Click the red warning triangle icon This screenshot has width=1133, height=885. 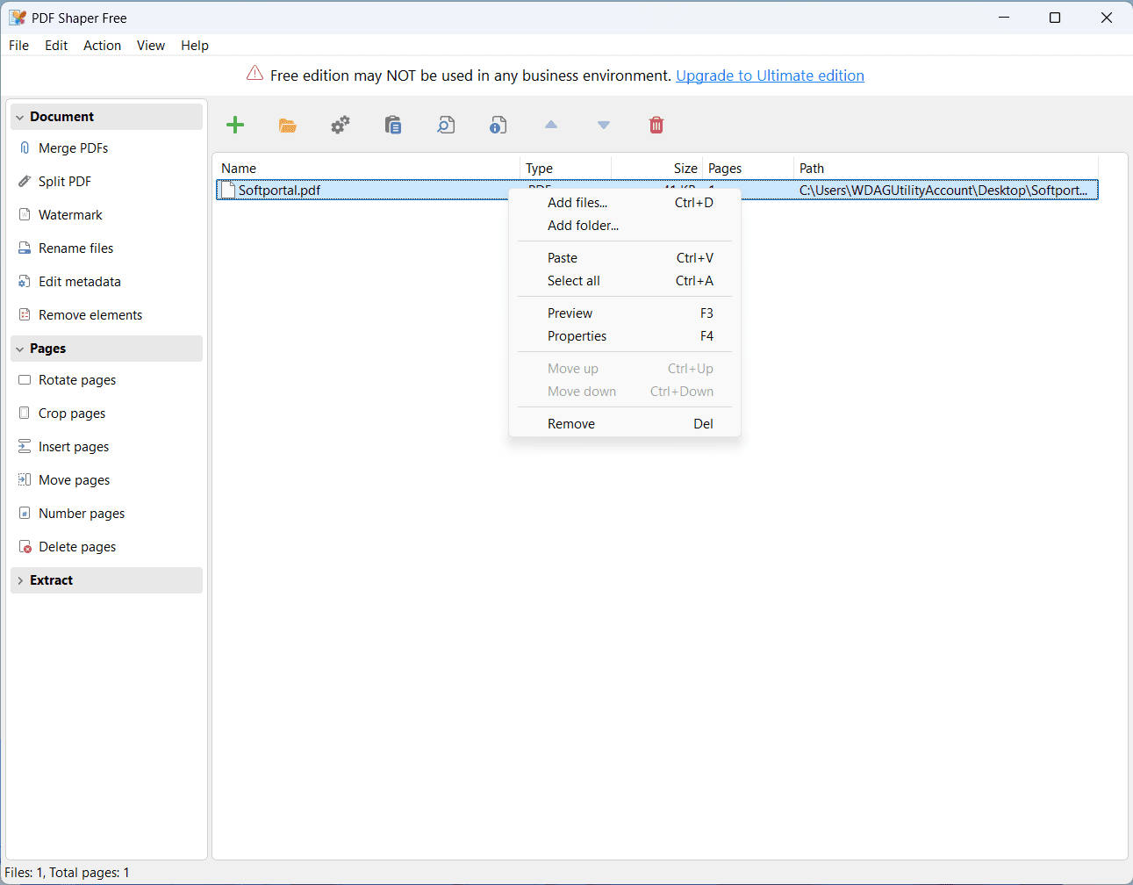click(255, 74)
